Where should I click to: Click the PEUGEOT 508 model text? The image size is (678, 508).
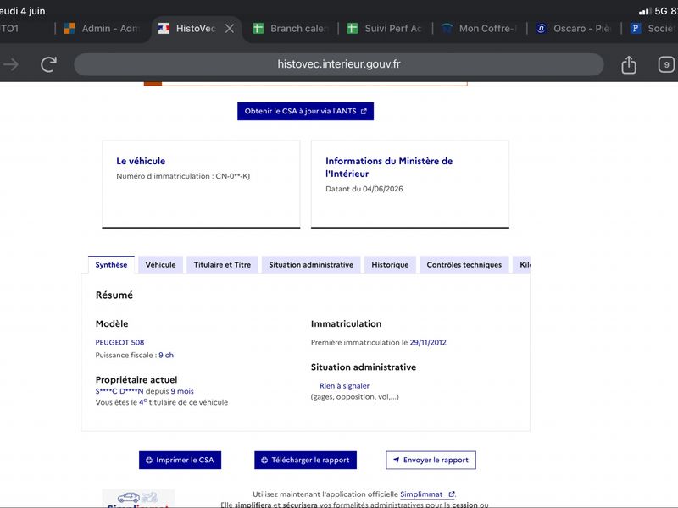(x=119, y=343)
